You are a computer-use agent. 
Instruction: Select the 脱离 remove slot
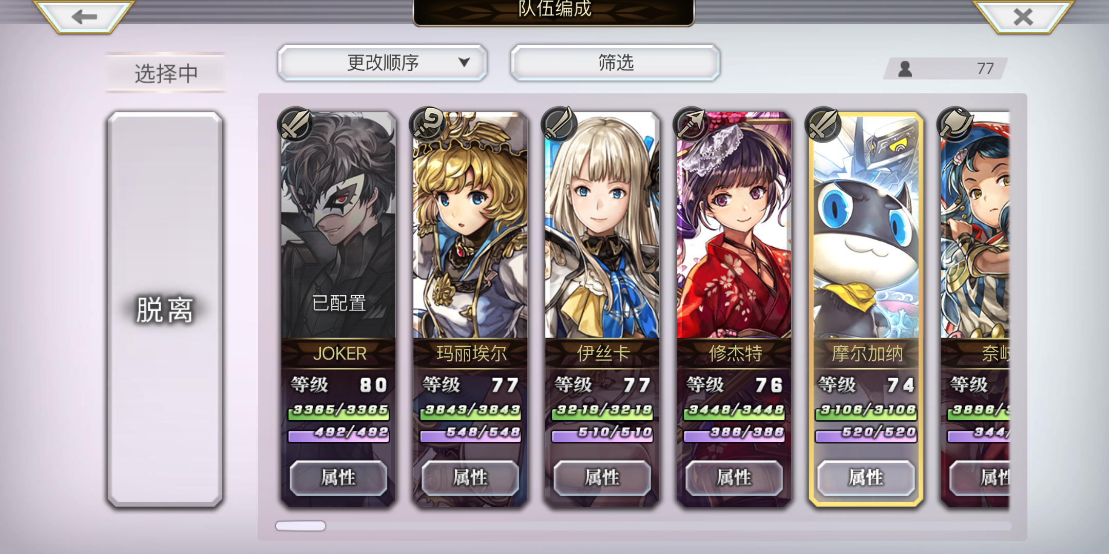(x=165, y=309)
